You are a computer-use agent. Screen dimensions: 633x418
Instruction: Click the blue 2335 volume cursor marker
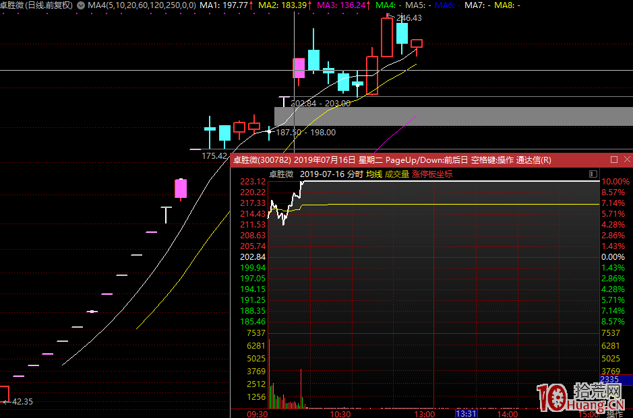(x=616, y=380)
